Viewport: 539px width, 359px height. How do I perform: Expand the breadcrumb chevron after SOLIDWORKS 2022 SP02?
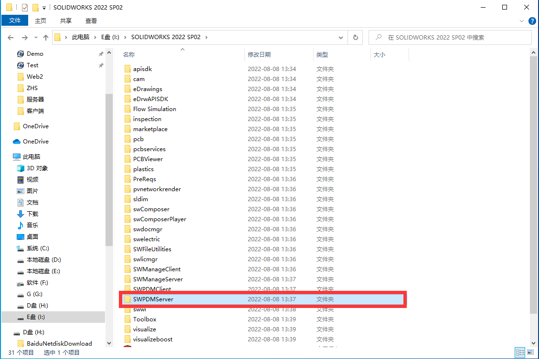(206, 37)
